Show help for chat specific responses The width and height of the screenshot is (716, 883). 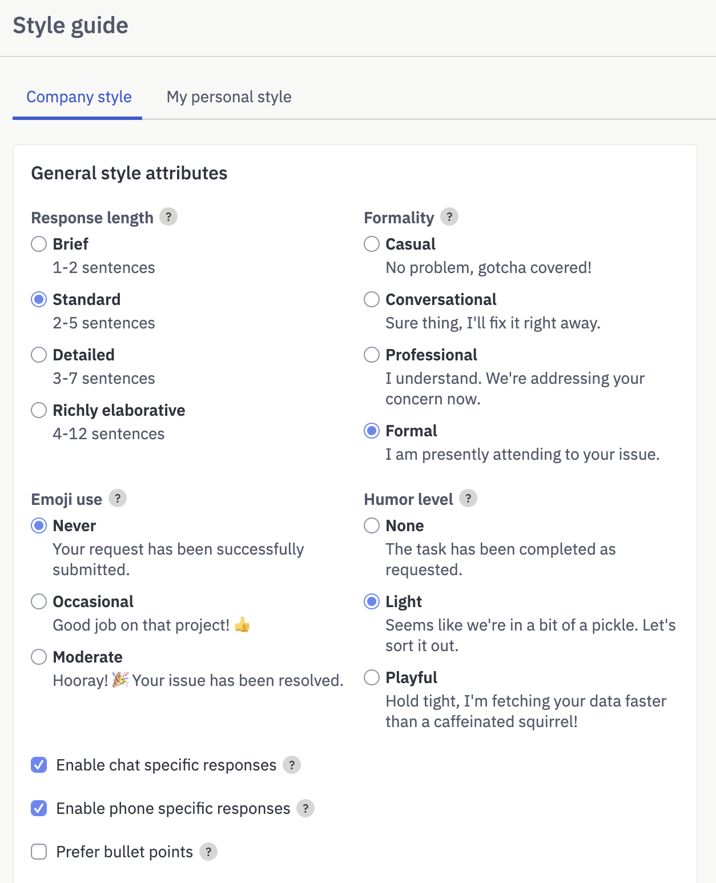pyautogui.click(x=292, y=765)
